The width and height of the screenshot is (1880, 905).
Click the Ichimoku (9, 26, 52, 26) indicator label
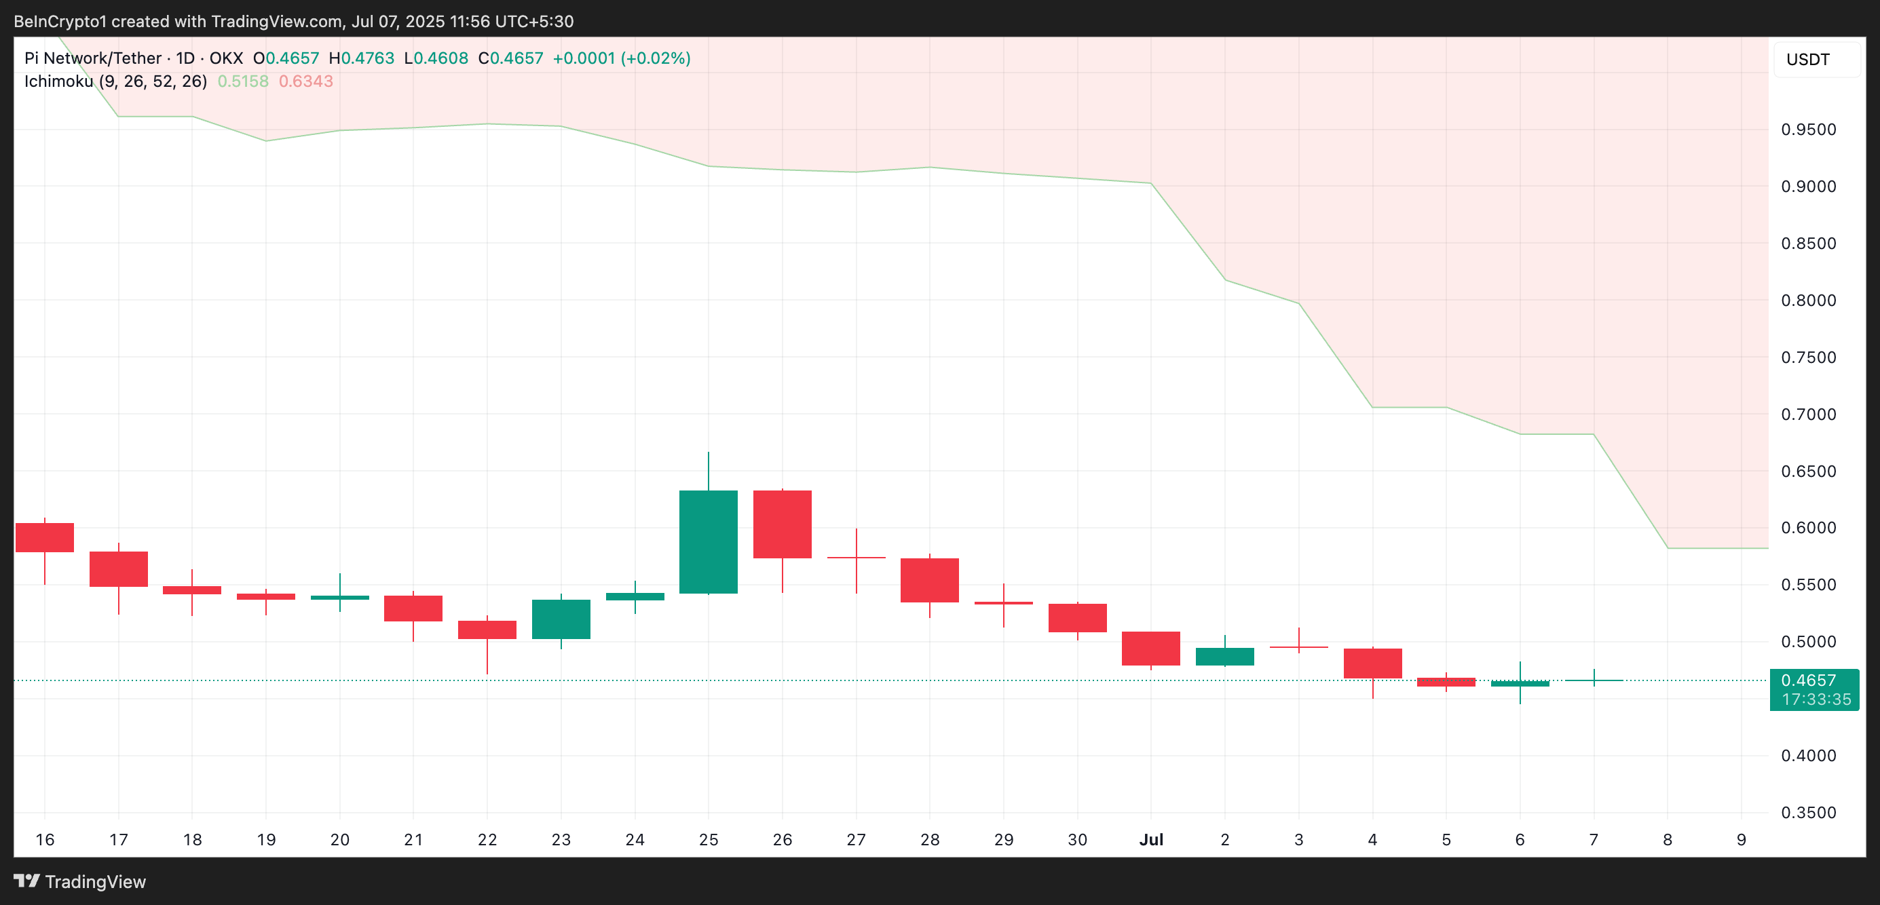[115, 81]
